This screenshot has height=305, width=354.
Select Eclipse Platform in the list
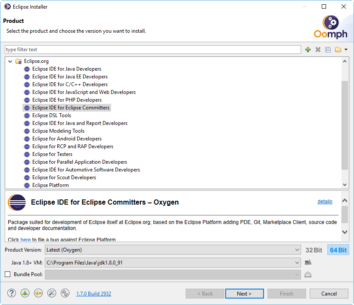point(46,185)
